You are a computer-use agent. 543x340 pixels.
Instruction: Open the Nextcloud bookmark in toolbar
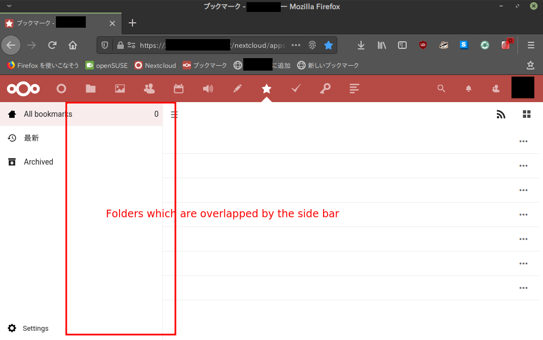[x=155, y=65]
